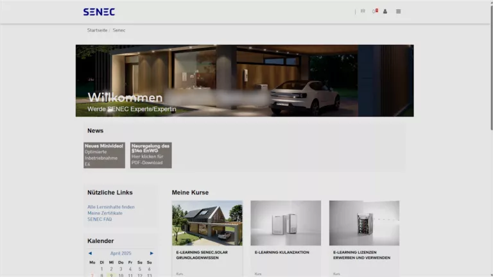493x277 pixels.
Task: Open the Neues Minivideo news tile
Action: coord(104,155)
